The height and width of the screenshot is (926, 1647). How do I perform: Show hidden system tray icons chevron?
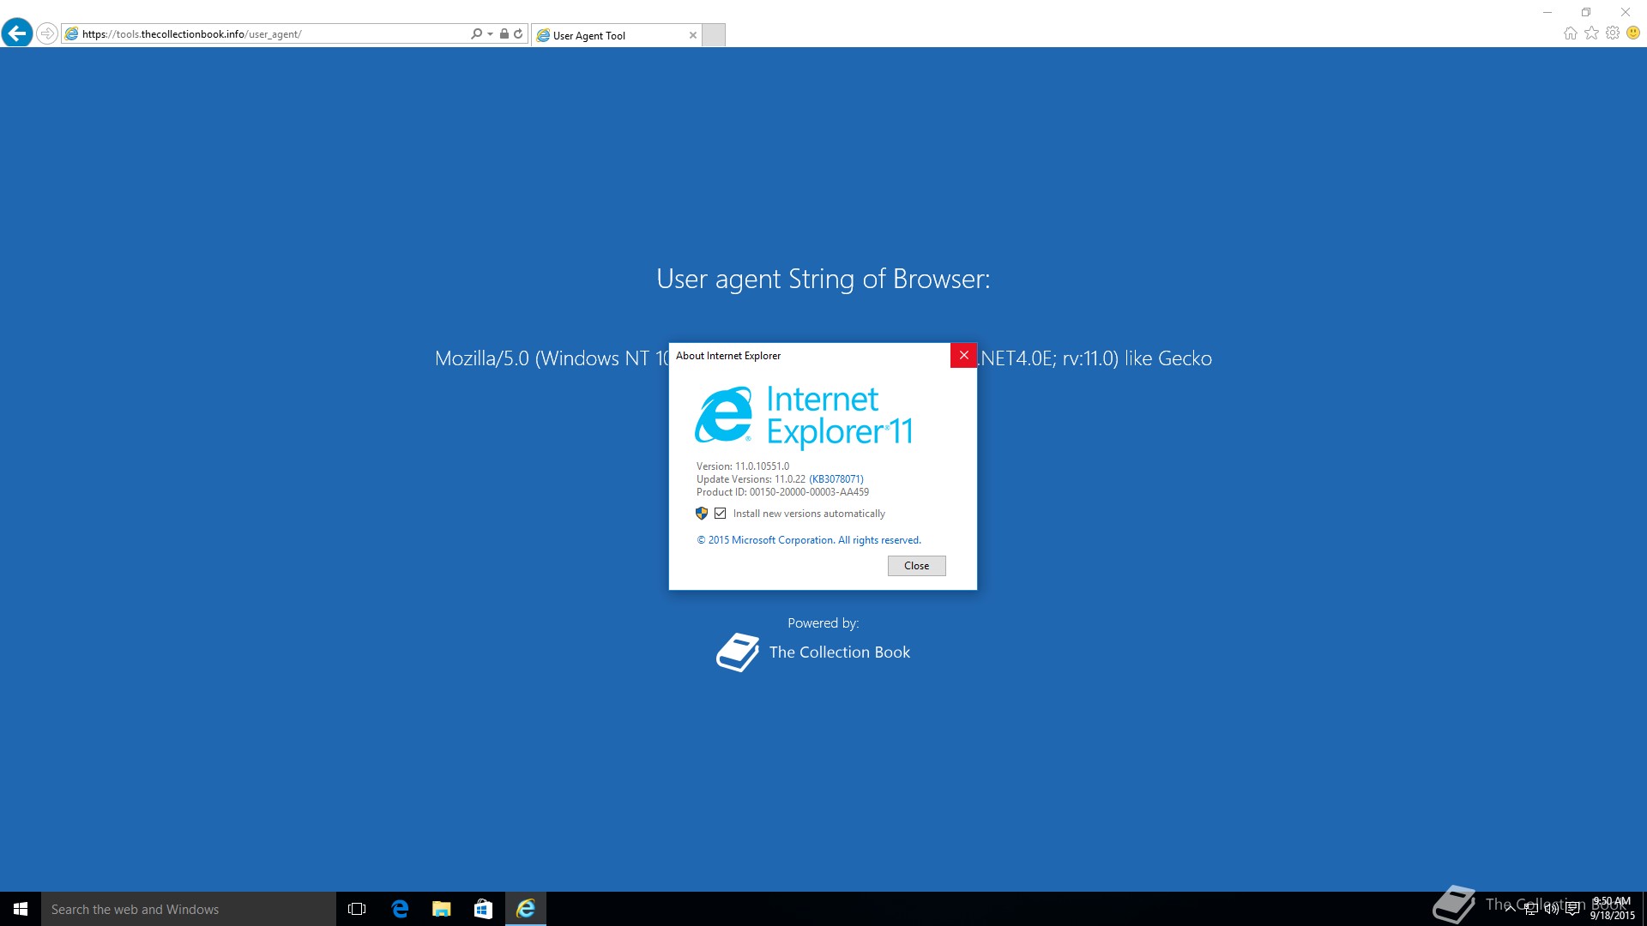[1510, 909]
